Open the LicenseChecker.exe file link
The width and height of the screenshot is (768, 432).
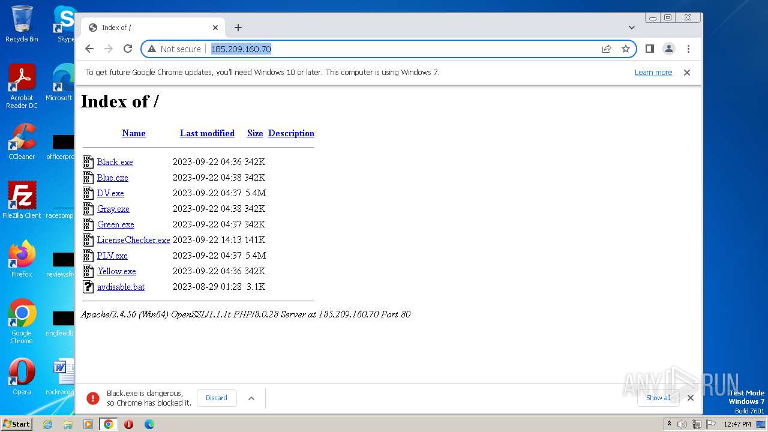(x=134, y=240)
